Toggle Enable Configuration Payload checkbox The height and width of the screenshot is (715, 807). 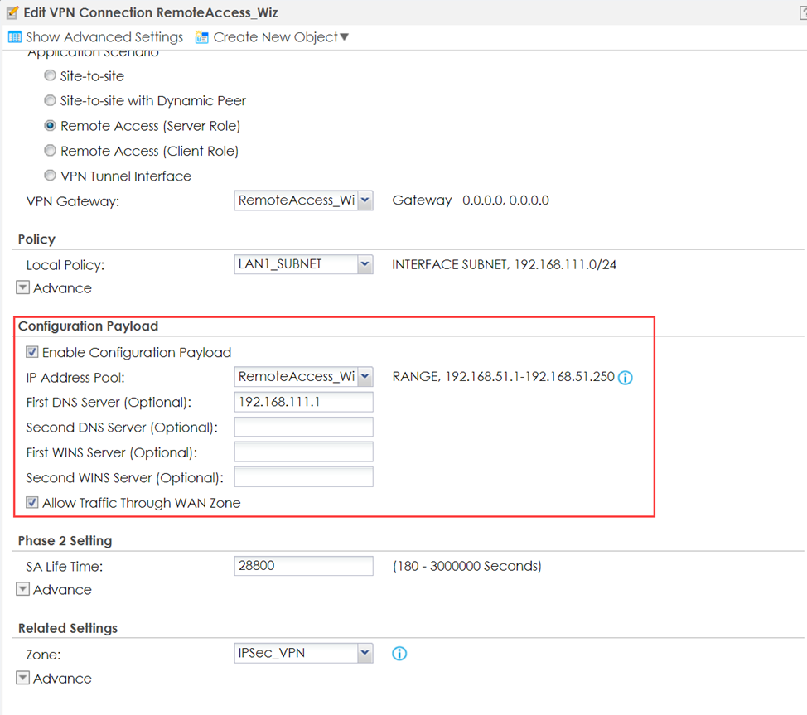pos(32,352)
